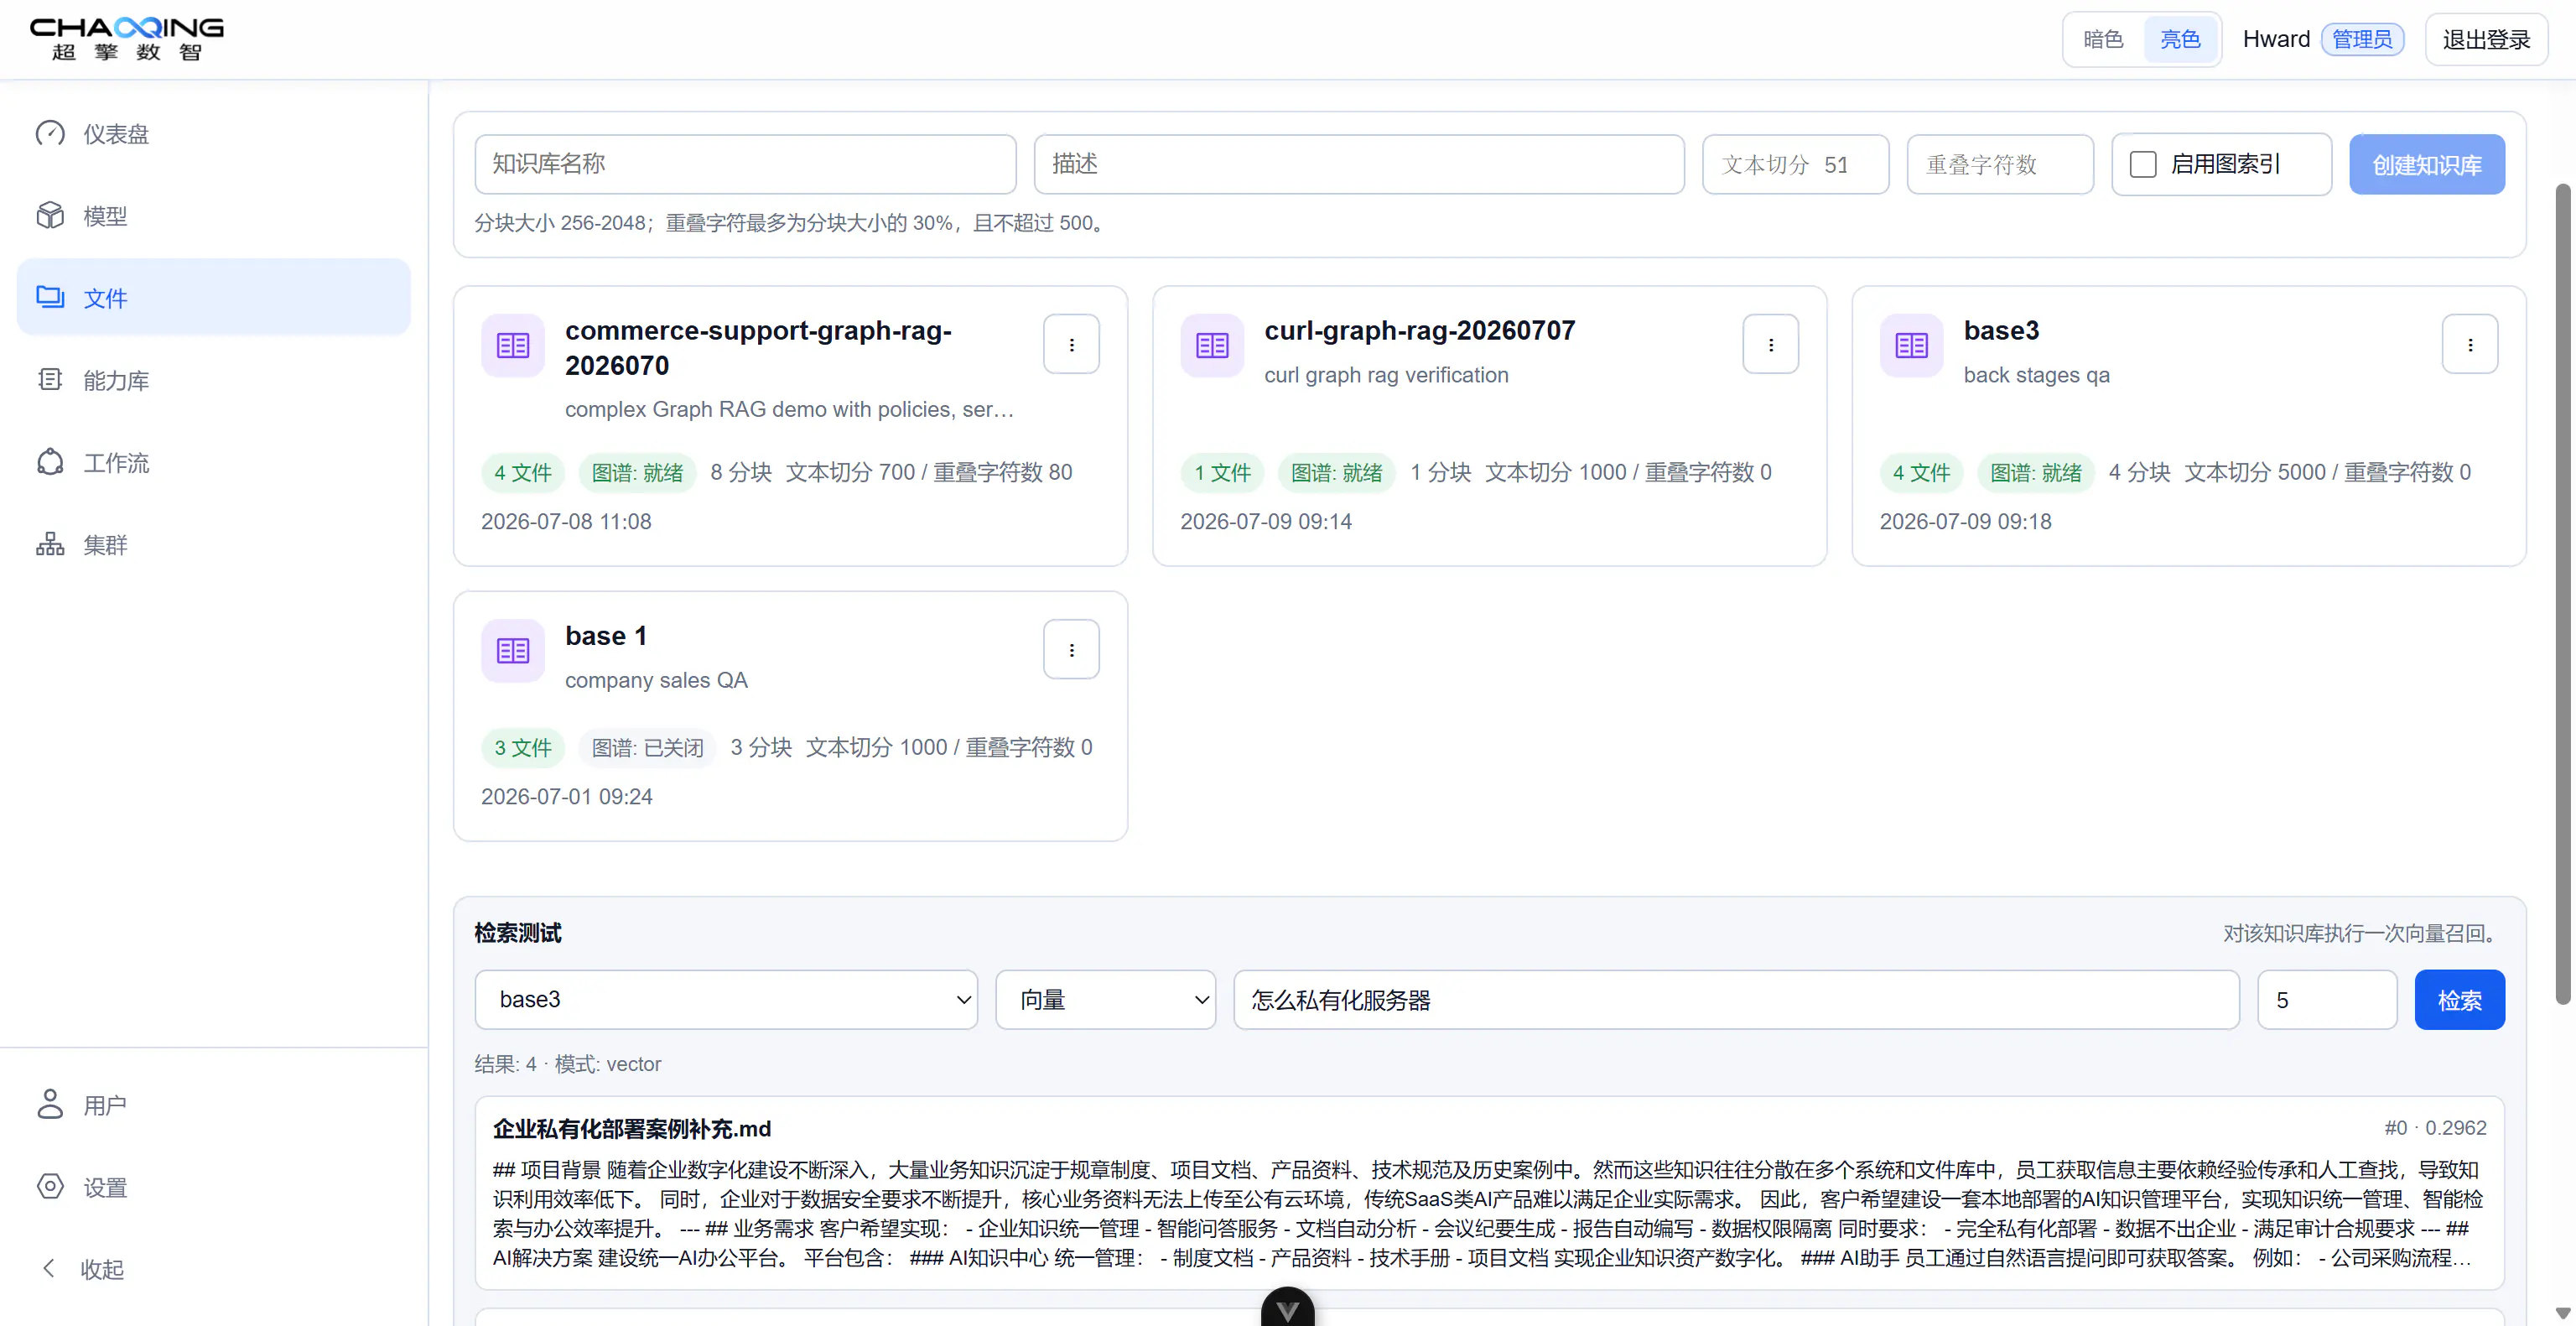Switch theme to 暗色 dark mode
This screenshot has height=1326, width=2576.
pyautogui.click(x=2103, y=39)
